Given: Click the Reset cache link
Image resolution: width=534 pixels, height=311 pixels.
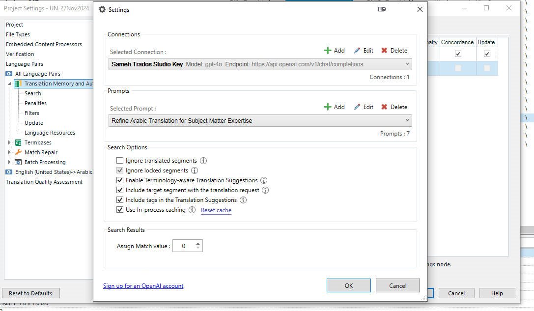Looking at the screenshot, I should pos(216,210).
